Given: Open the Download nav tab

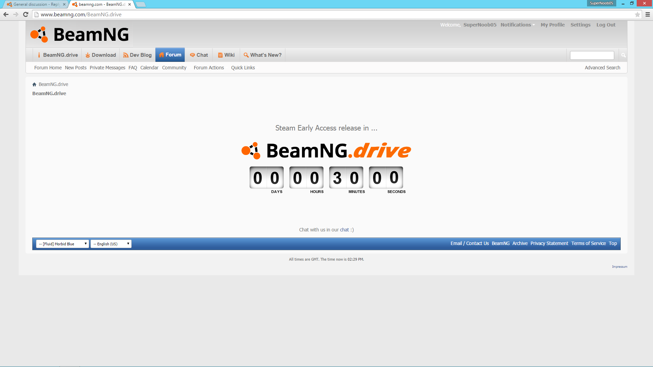Looking at the screenshot, I should [x=101, y=55].
